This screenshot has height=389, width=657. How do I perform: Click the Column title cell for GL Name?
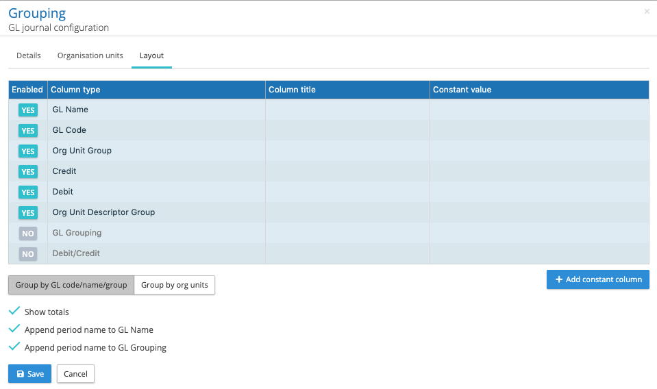tap(347, 110)
